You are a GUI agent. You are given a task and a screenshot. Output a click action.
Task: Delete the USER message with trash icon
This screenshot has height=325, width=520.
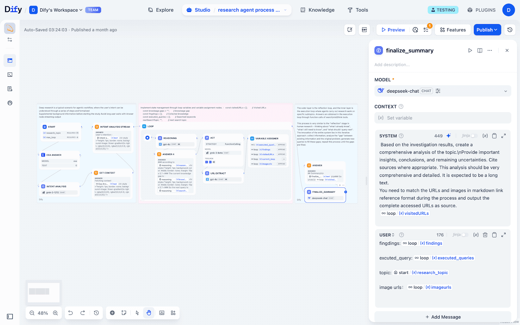coord(485,235)
